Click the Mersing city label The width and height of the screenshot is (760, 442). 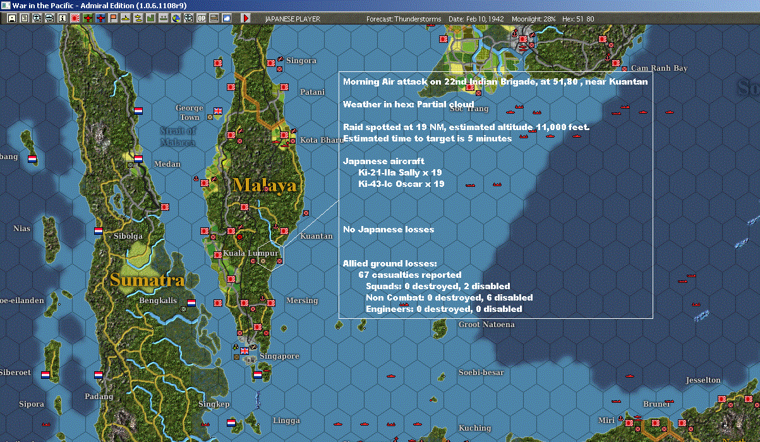point(302,301)
